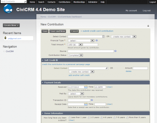Image resolution: width=157 pixels, height=123 pixels.
Task: Open the Received date calendar picker
Action: [x=86, y=87]
